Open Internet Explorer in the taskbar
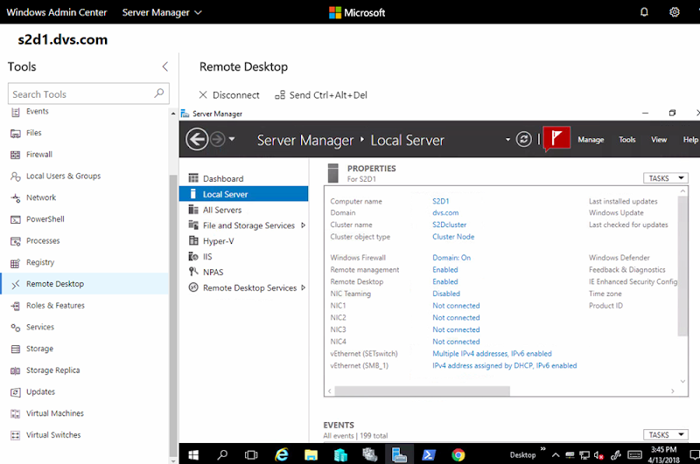The width and height of the screenshot is (700, 464). pos(282,454)
